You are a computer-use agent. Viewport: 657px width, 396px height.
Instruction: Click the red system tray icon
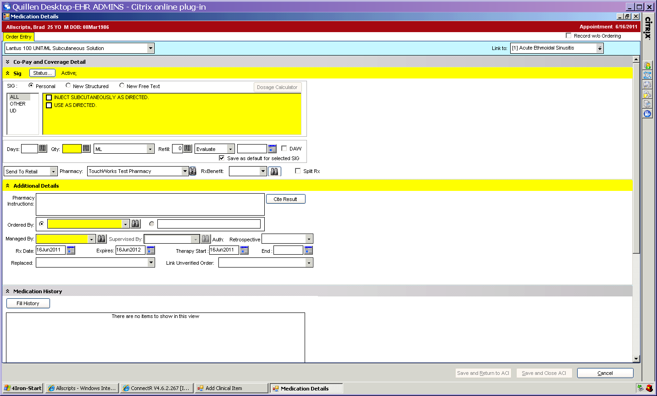(649, 388)
